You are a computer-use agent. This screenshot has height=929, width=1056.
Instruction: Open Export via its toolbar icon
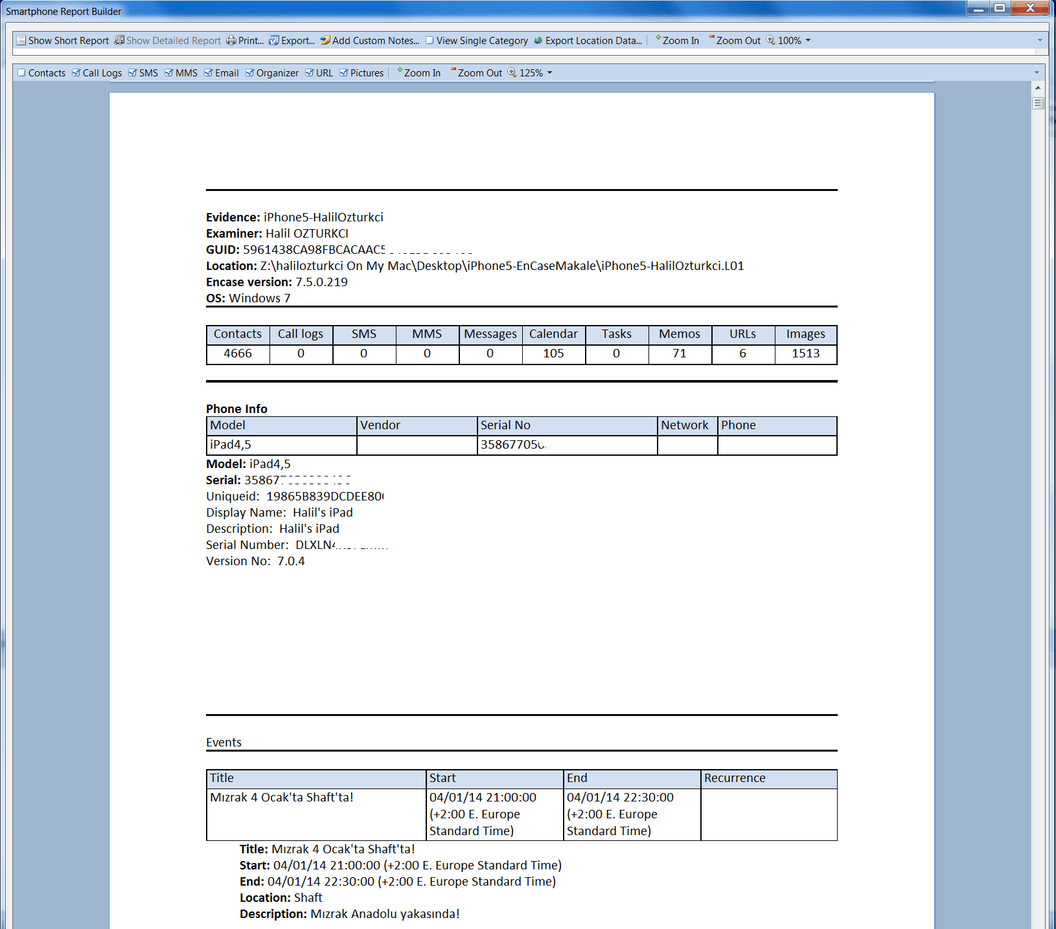point(274,41)
